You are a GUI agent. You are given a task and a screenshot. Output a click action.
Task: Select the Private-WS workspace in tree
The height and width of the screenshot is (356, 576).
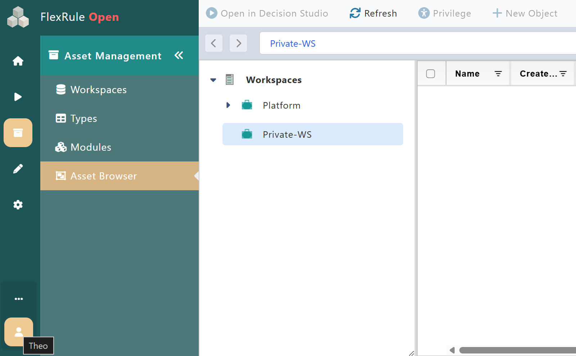[x=313, y=134]
